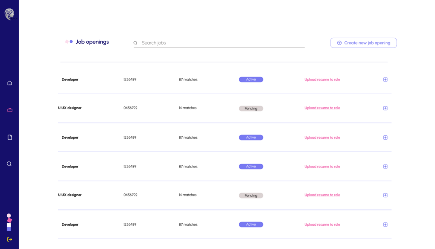Click the yellow logout icon
This screenshot has height=249, width=435.
(x=9, y=239)
